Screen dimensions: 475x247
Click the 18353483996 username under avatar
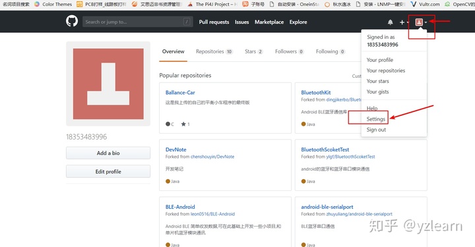pos(86,137)
